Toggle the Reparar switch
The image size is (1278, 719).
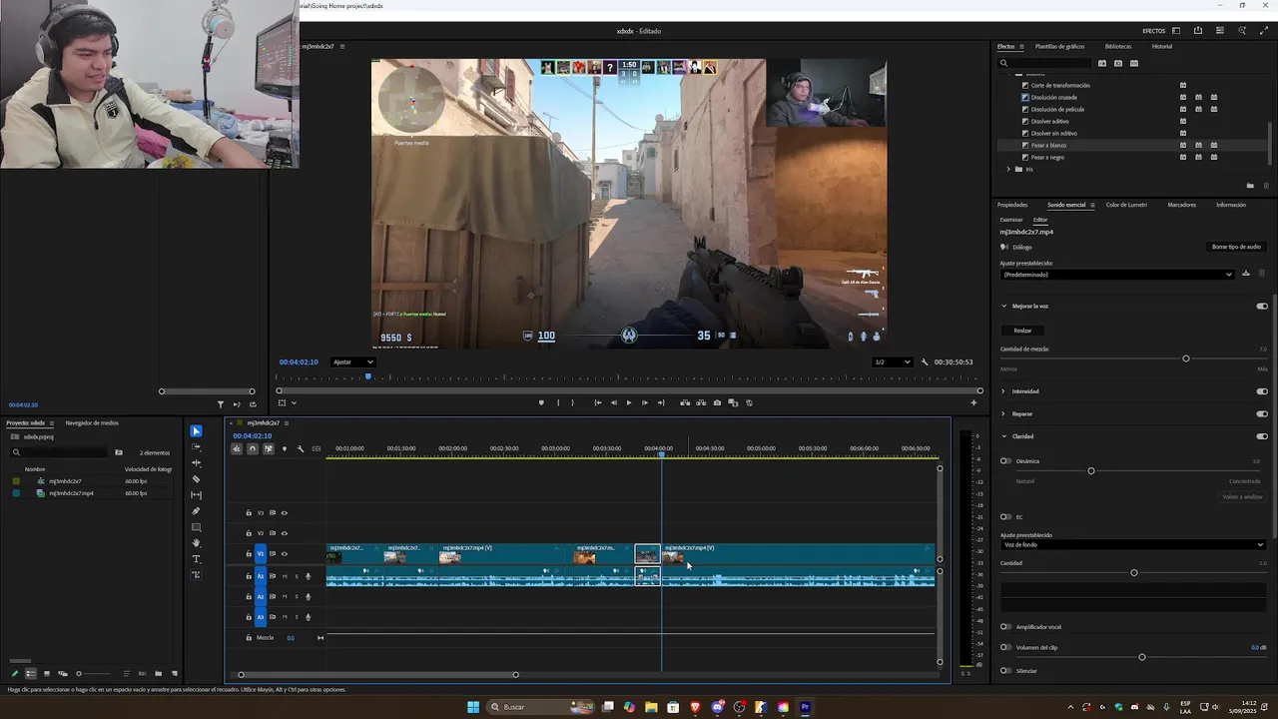pyautogui.click(x=1262, y=413)
